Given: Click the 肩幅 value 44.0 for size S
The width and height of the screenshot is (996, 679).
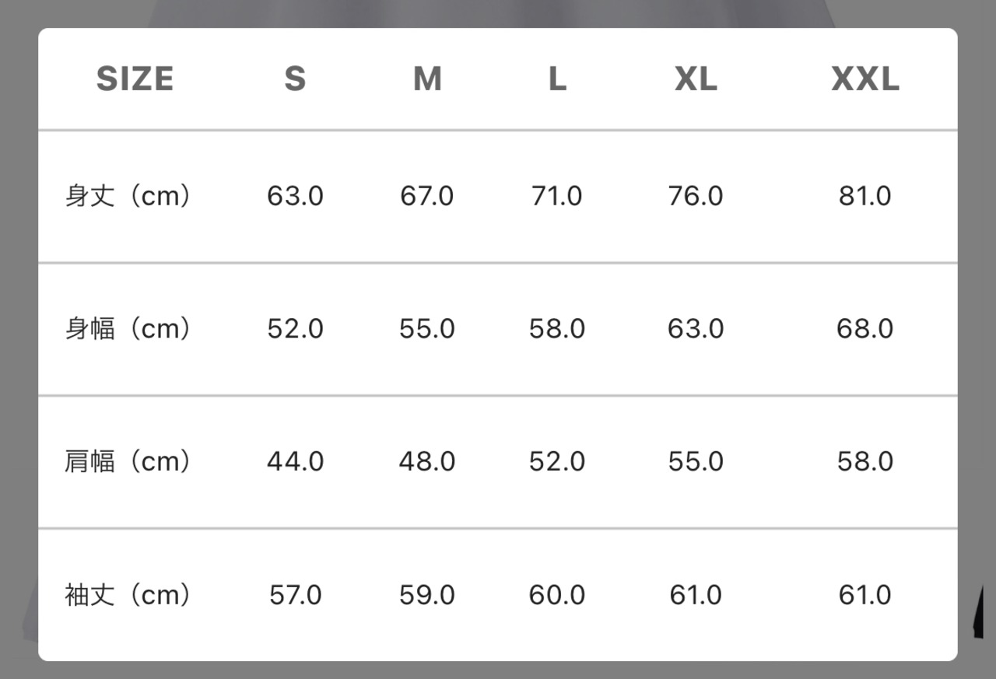Looking at the screenshot, I should tap(295, 462).
